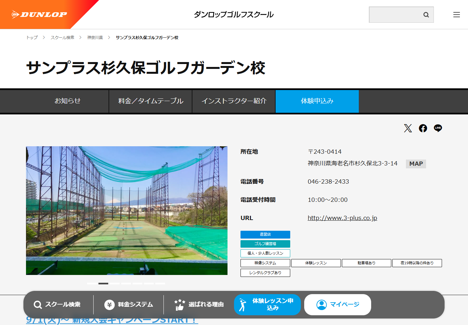Viewport: 468px width, 325px height.
Task: Go to 神奈川県 breadcrumb link
Action: point(95,38)
